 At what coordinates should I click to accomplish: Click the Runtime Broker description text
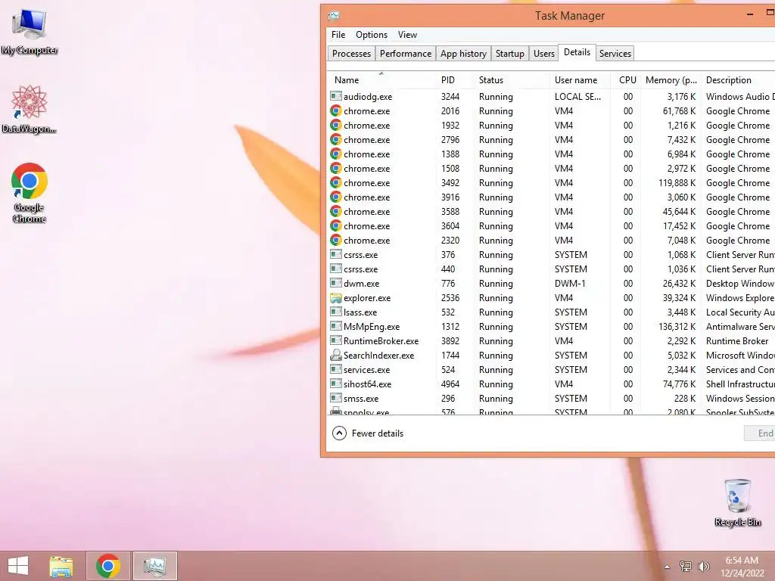tap(737, 341)
